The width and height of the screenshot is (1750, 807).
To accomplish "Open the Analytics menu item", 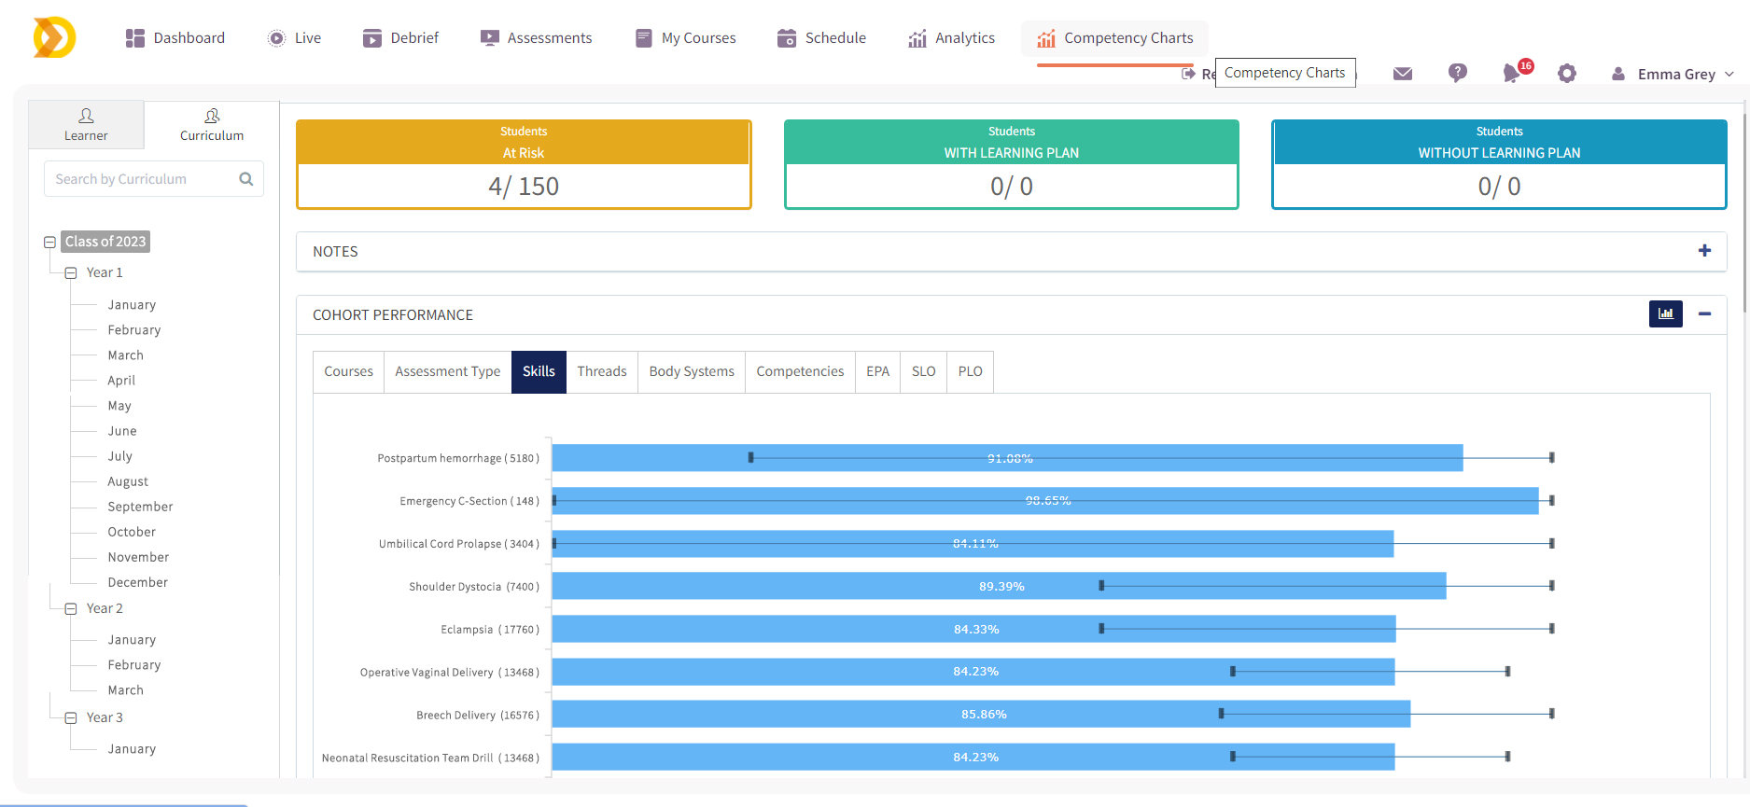I will [951, 38].
